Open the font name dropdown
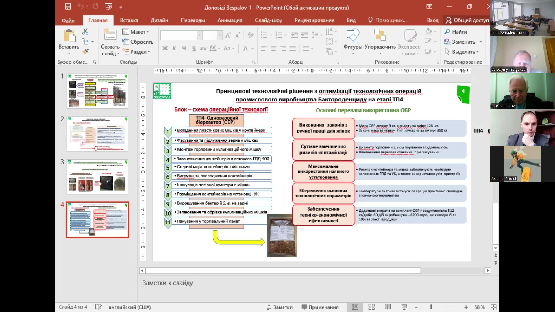The image size is (555, 312). coord(199,35)
